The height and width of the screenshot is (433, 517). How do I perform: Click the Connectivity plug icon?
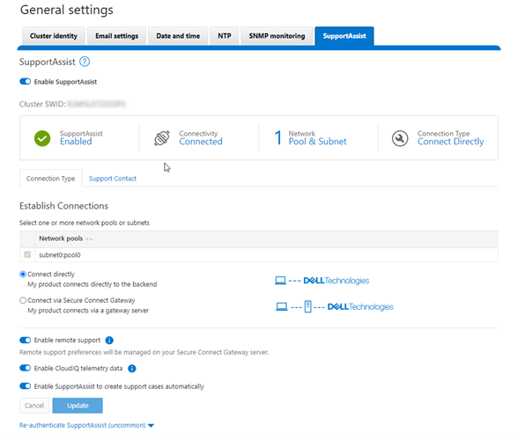(x=162, y=138)
